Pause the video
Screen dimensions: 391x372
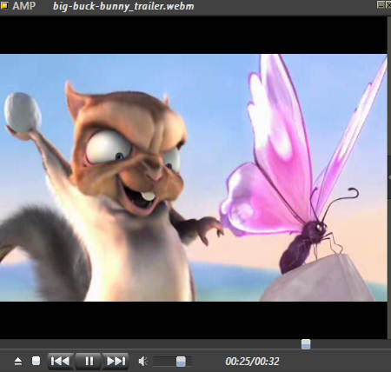89,361
